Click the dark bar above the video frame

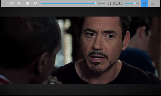coord(80,12)
